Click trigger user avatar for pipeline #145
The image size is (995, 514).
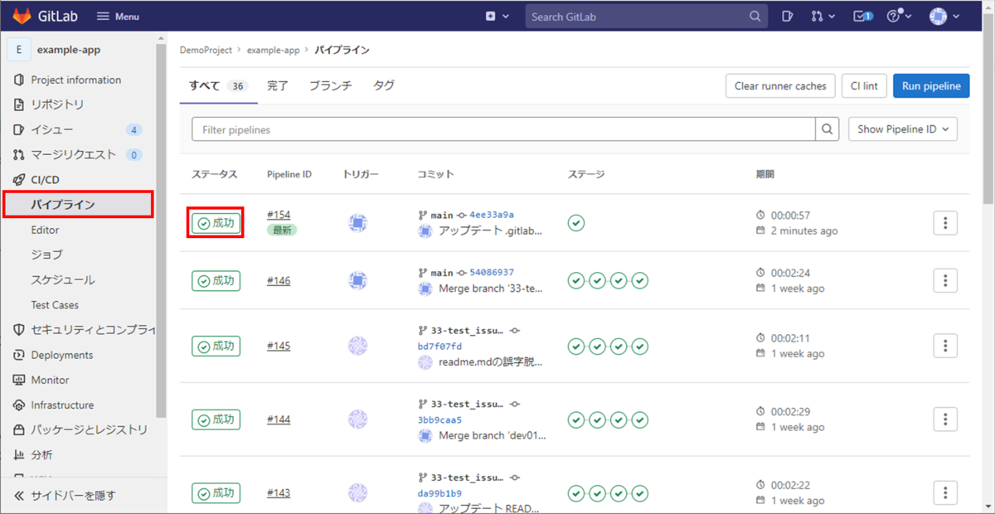(357, 347)
